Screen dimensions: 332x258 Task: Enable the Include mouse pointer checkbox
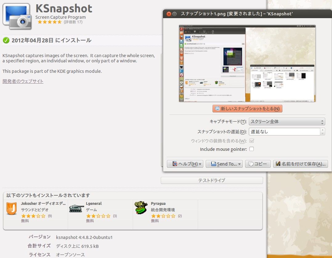point(252,149)
